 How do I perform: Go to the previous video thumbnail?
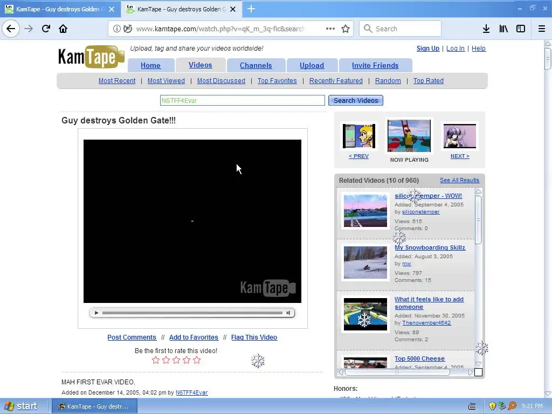(x=358, y=136)
